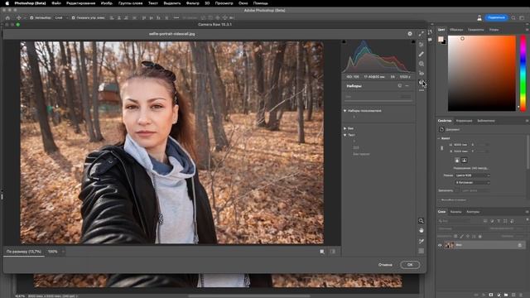Click the Поделиться share button
Image resolution: width=530 pixels, height=298 pixels.
(496, 17)
